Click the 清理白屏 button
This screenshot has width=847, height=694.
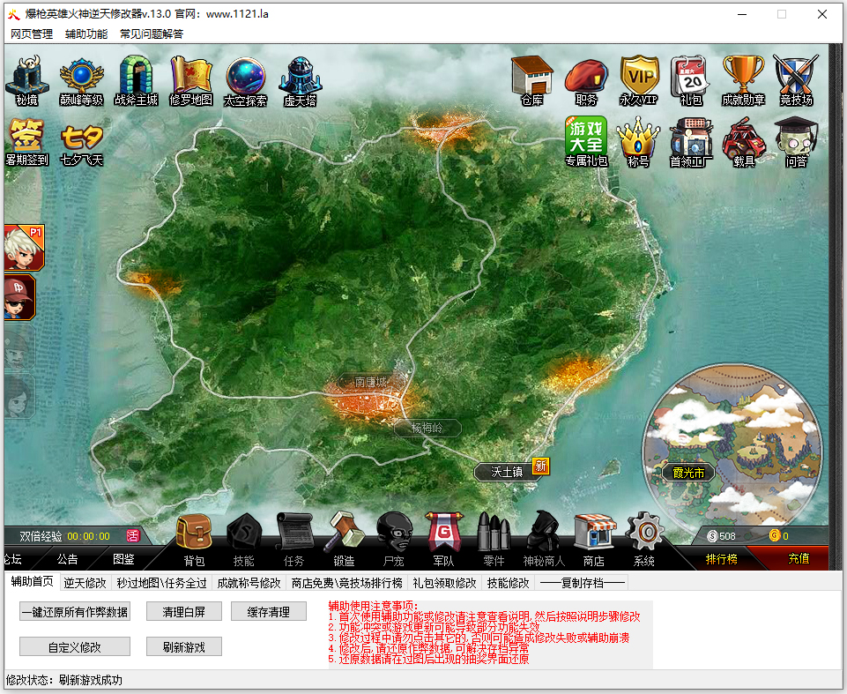pos(183,611)
